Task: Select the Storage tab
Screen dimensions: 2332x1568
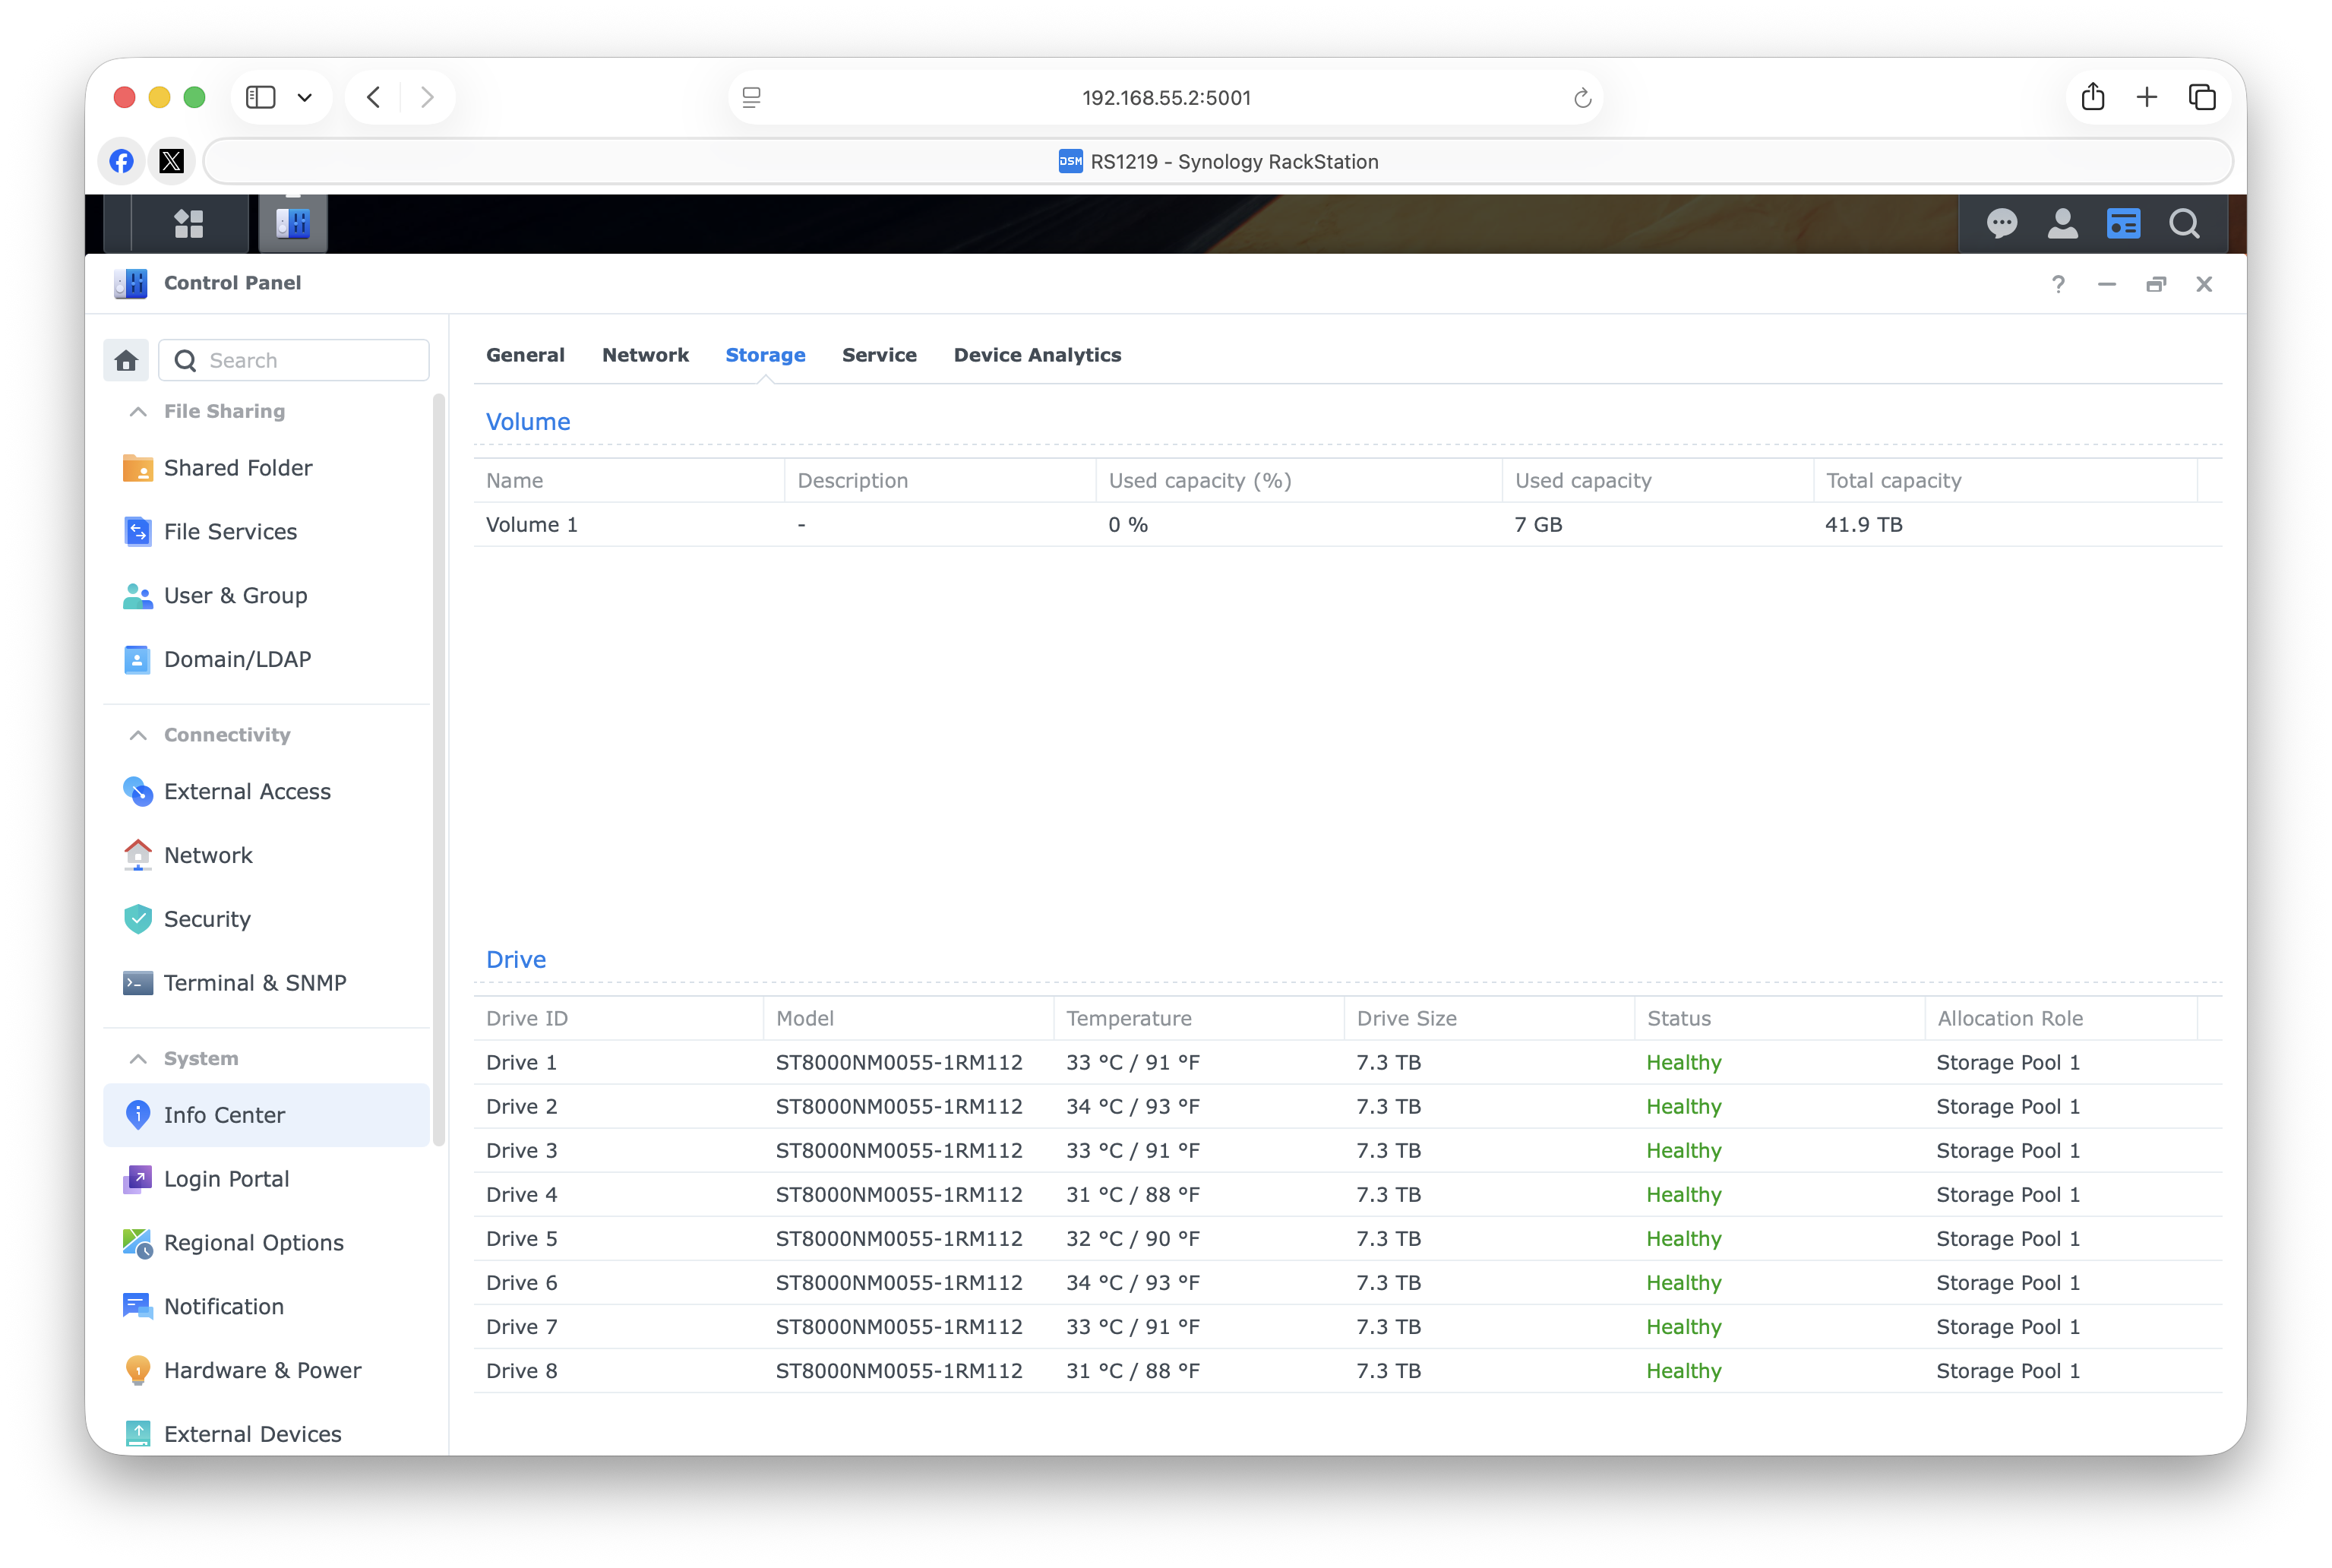Action: tap(765, 356)
